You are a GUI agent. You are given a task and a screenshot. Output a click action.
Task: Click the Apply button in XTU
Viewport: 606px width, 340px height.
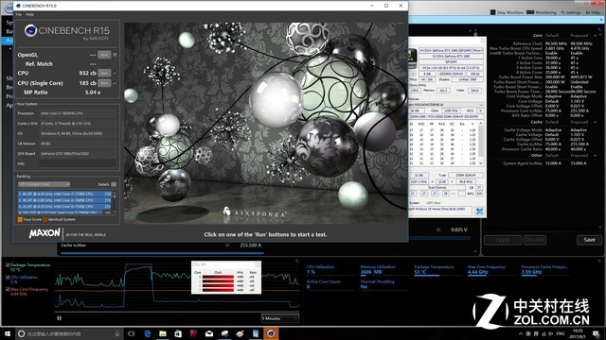click(503, 240)
